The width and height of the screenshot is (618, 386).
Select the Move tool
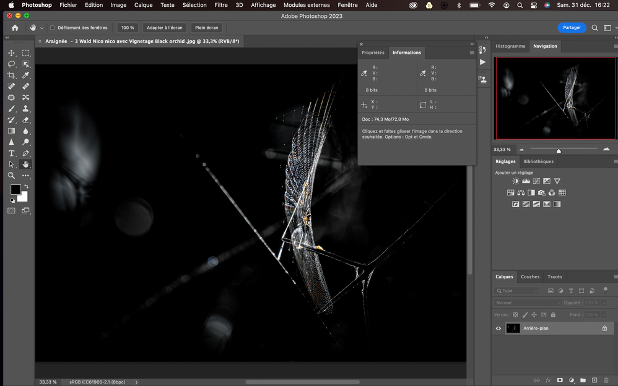[x=11, y=53]
